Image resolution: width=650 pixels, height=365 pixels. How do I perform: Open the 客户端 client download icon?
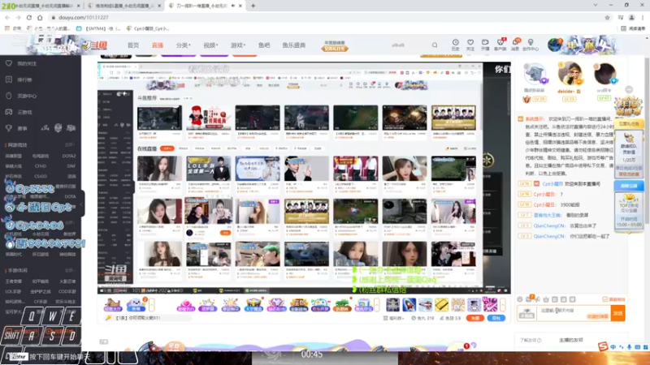[x=500, y=45]
